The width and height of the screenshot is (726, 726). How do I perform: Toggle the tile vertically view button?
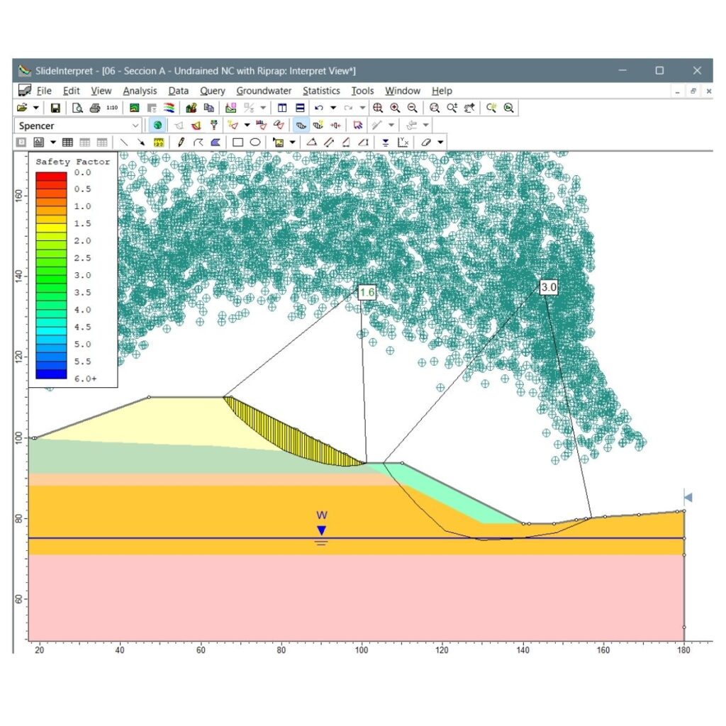pyautogui.click(x=282, y=108)
